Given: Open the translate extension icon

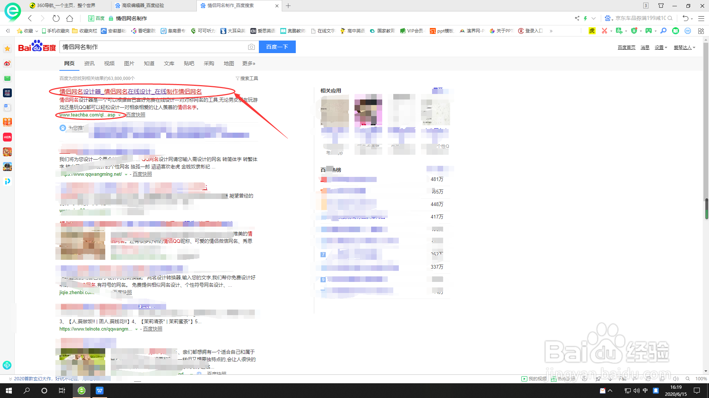Looking at the screenshot, I should 619,31.
